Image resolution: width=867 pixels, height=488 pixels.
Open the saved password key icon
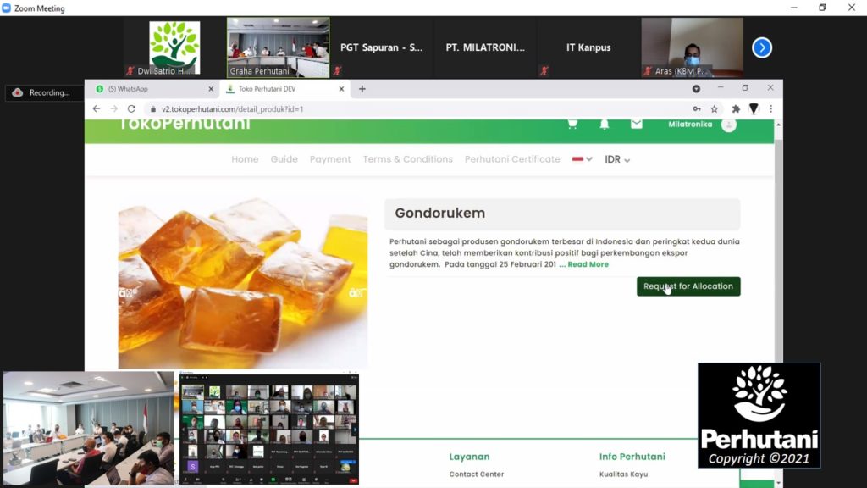[697, 109]
